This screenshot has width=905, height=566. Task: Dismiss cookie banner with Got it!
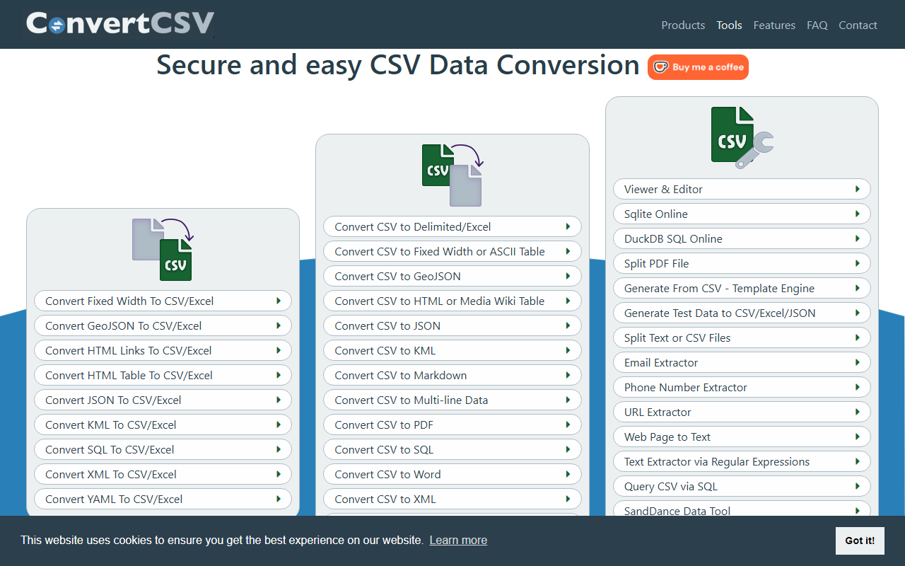[x=860, y=541]
